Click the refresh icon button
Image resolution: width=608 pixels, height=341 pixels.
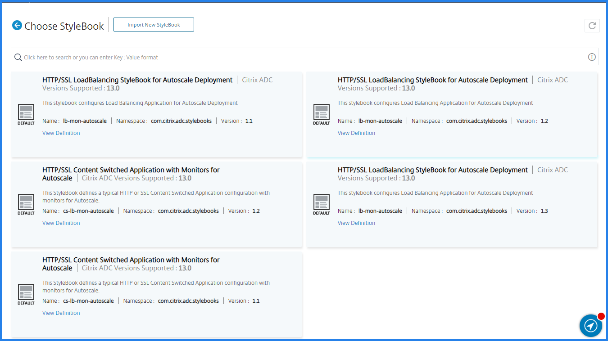coord(592,25)
